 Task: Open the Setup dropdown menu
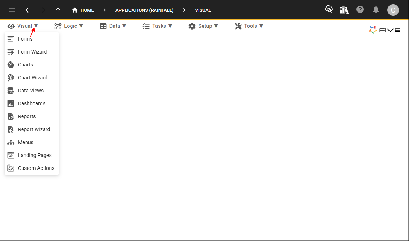click(204, 26)
